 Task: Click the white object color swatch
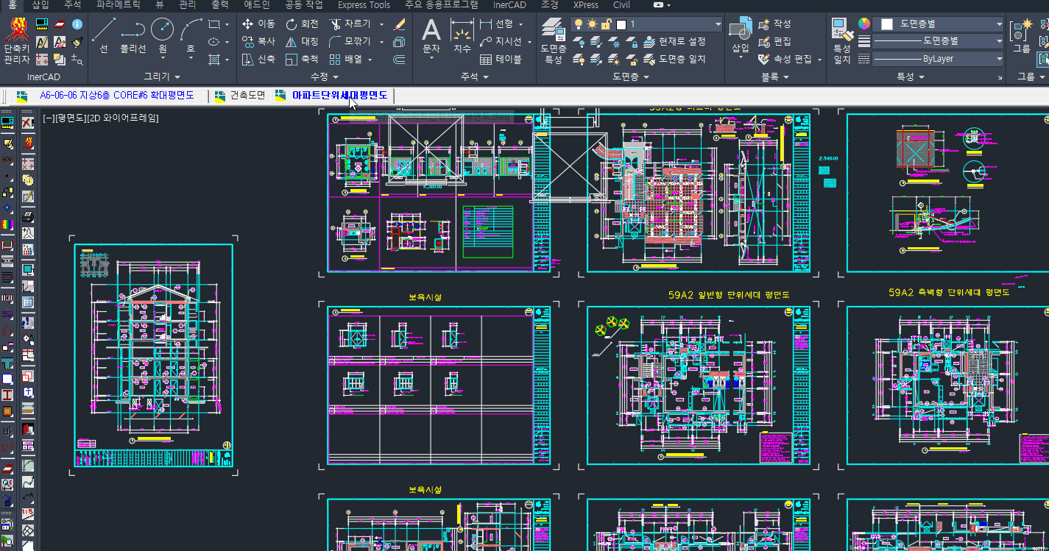pyautogui.click(x=886, y=24)
